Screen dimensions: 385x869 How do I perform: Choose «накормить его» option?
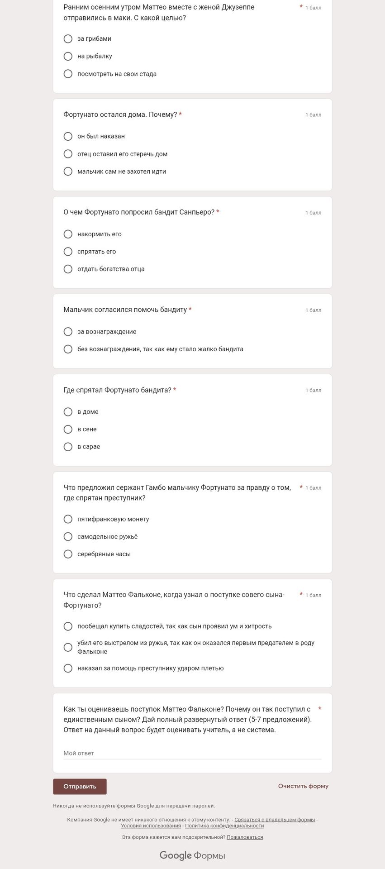(x=68, y=234)
